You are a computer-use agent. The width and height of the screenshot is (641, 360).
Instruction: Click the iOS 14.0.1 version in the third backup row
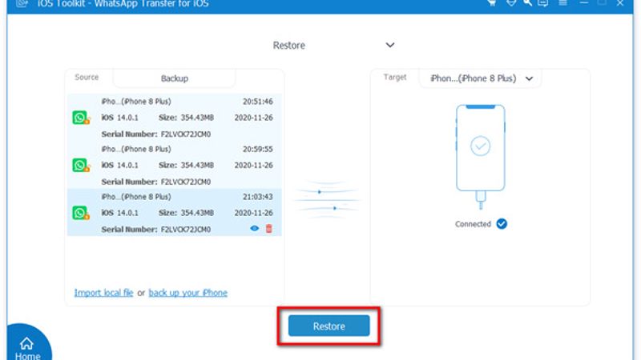[x=119, y=213]
